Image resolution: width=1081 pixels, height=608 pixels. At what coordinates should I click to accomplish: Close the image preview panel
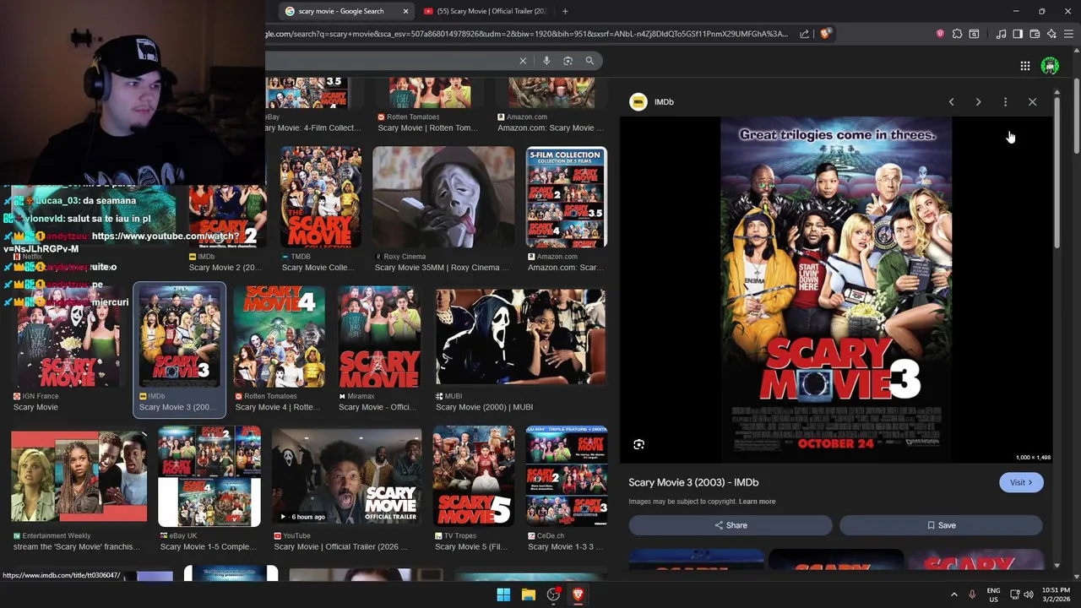coord(1032,102)
